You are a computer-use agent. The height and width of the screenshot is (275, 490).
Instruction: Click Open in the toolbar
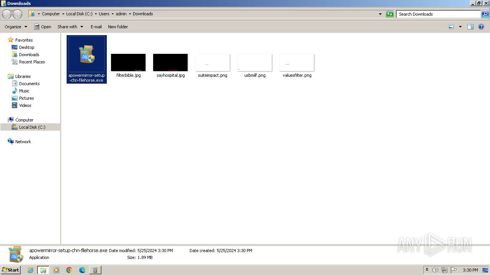point(42,27)
